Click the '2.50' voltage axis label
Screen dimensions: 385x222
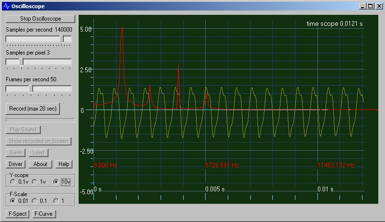tap(86, 70)
